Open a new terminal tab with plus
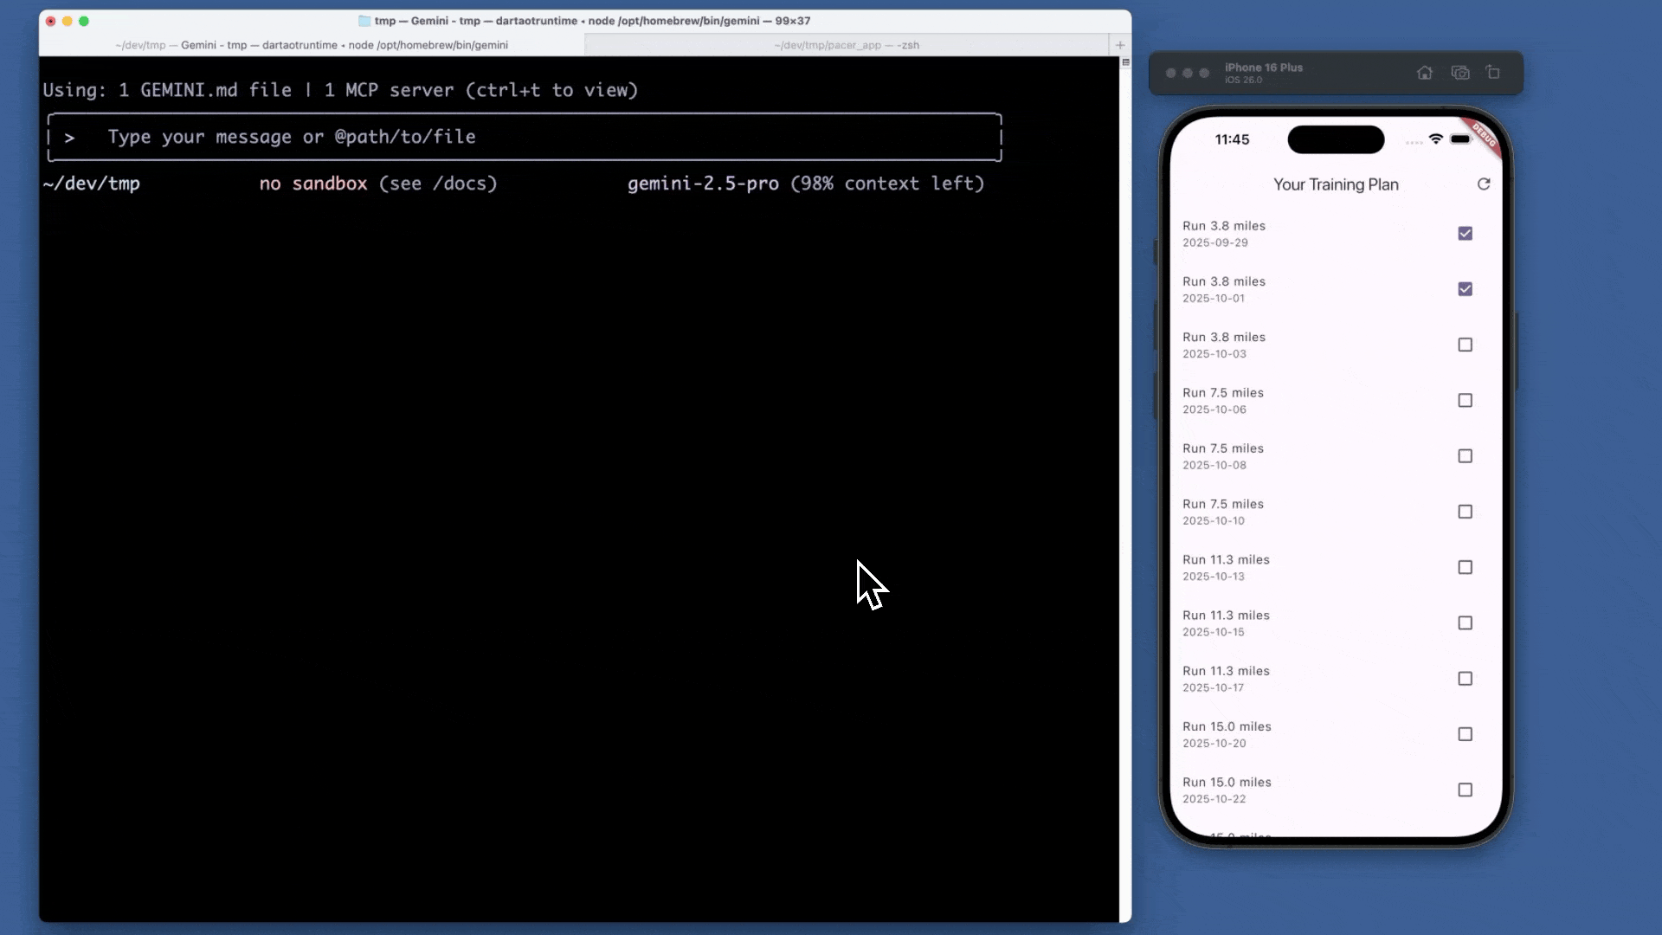 pos(1120,45)
